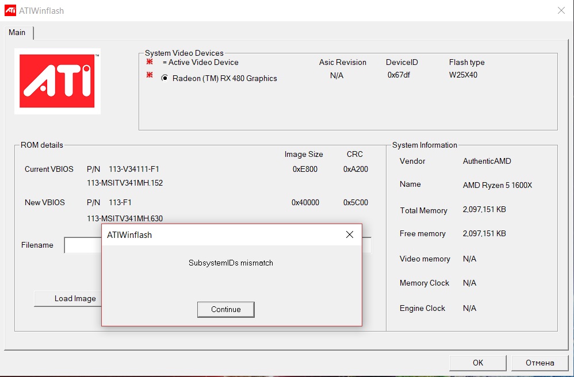The image size is (574, 377).
Task: Click the SubsystemIDs mismatch message
Action: tap(231, 263)
